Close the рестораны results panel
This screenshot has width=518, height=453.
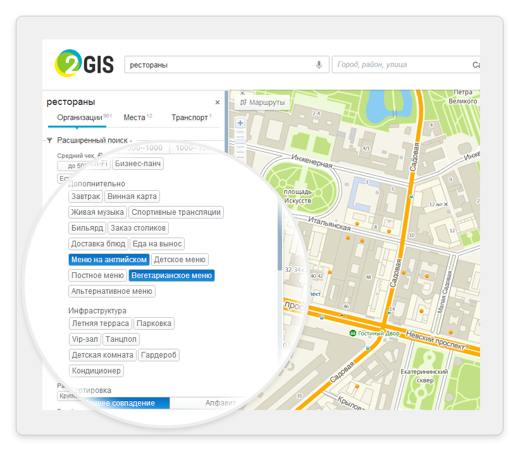point(218,102)
